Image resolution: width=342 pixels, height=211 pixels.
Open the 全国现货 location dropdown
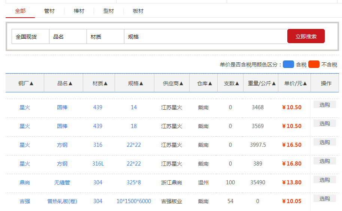tap(30, 37)
